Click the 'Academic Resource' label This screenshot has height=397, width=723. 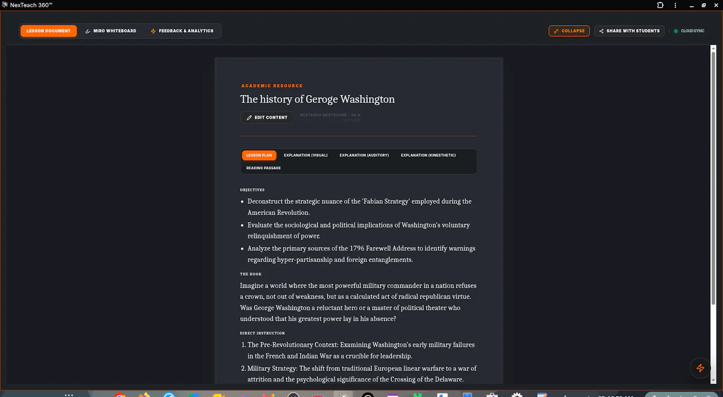272,86
